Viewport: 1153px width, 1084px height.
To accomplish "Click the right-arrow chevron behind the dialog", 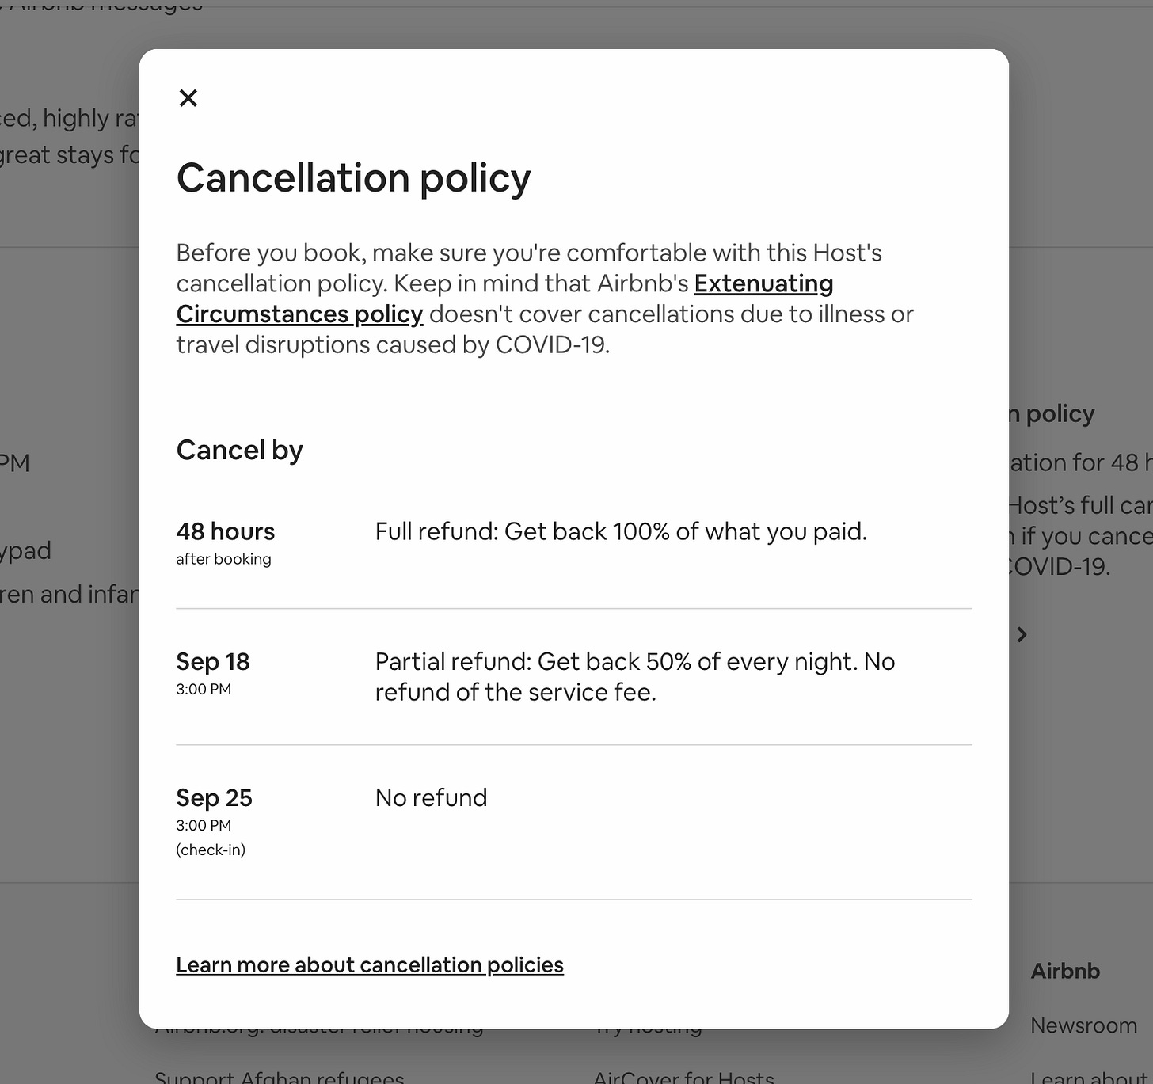I will [1022, 634].
